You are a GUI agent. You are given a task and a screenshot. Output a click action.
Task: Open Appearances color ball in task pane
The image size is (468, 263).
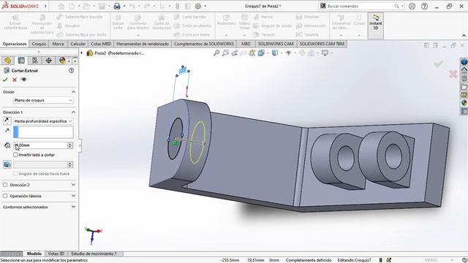pyautogui.click(x=464, y=103)
